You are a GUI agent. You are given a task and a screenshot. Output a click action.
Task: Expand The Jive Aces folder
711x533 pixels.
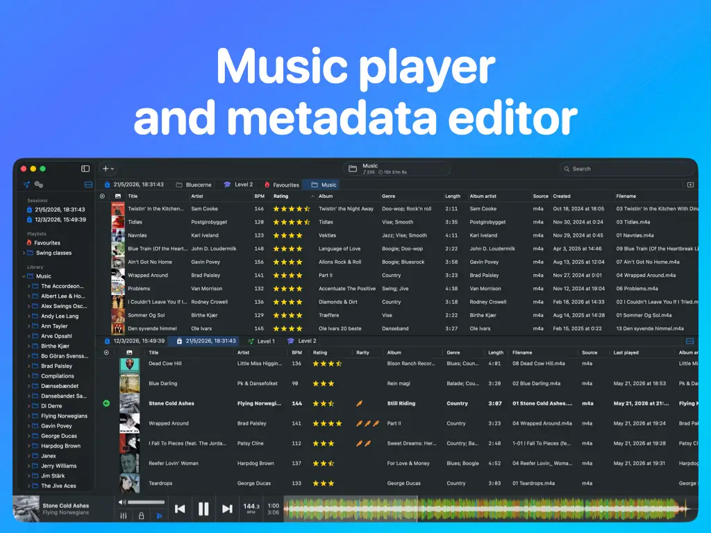pyautogui.click(x=29, y=485)
